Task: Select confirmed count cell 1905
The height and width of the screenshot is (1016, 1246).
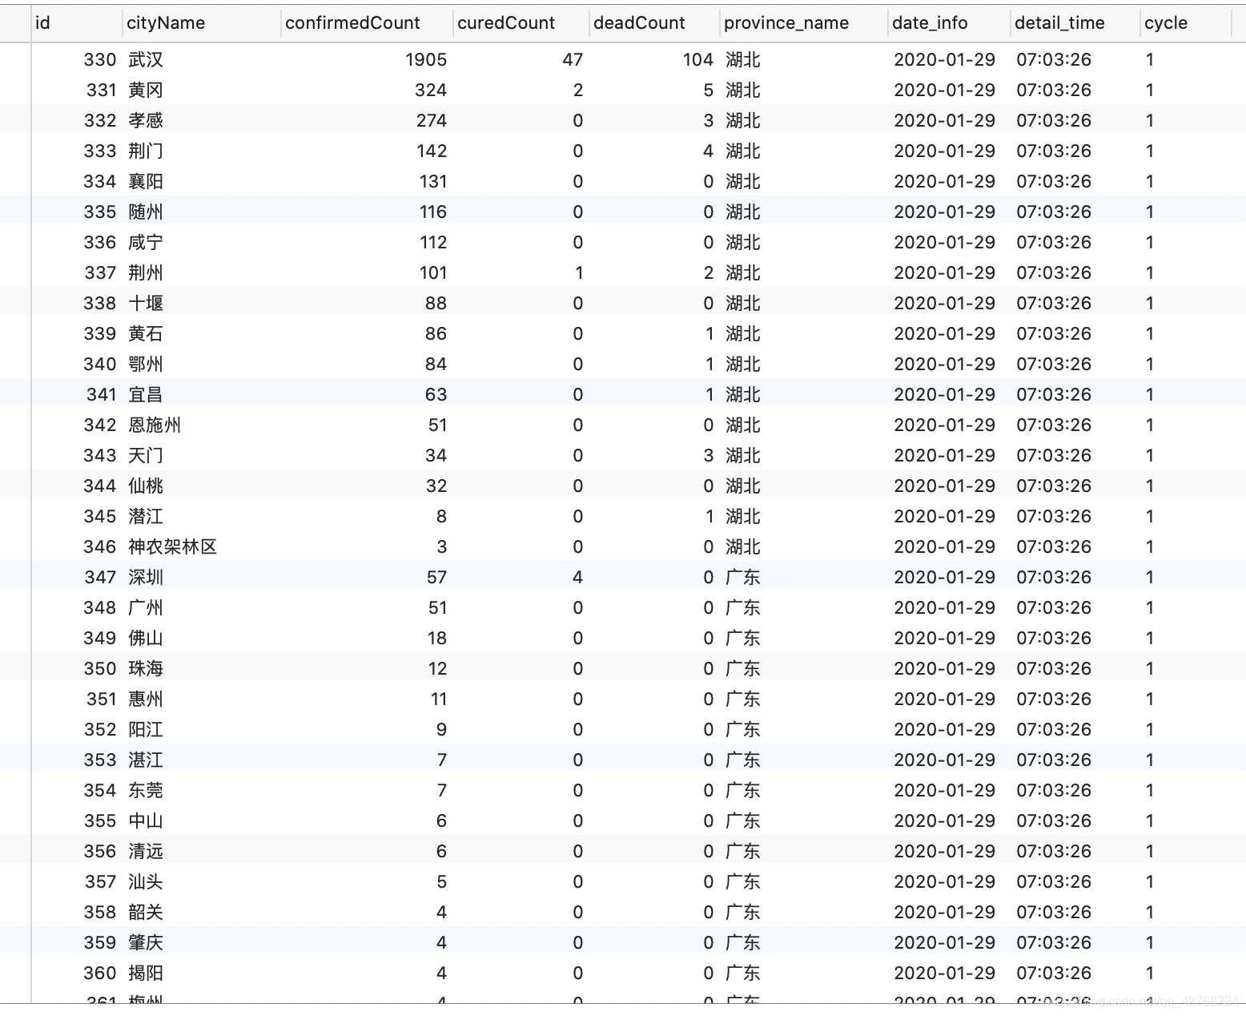Action: click(x=426, y=59)
